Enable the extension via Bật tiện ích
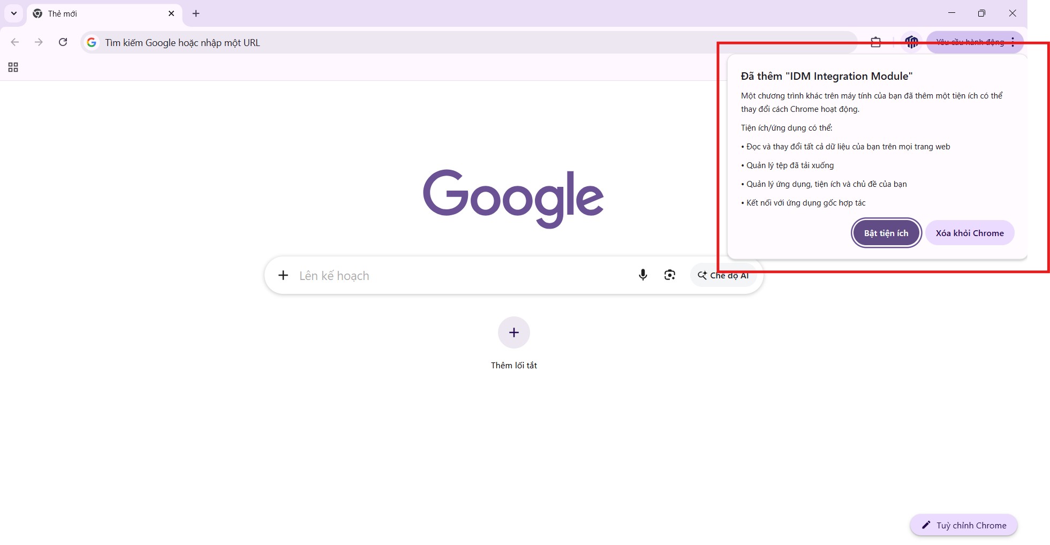The width and height of the screenshot is (1050, 545). [x=886, y=233]
